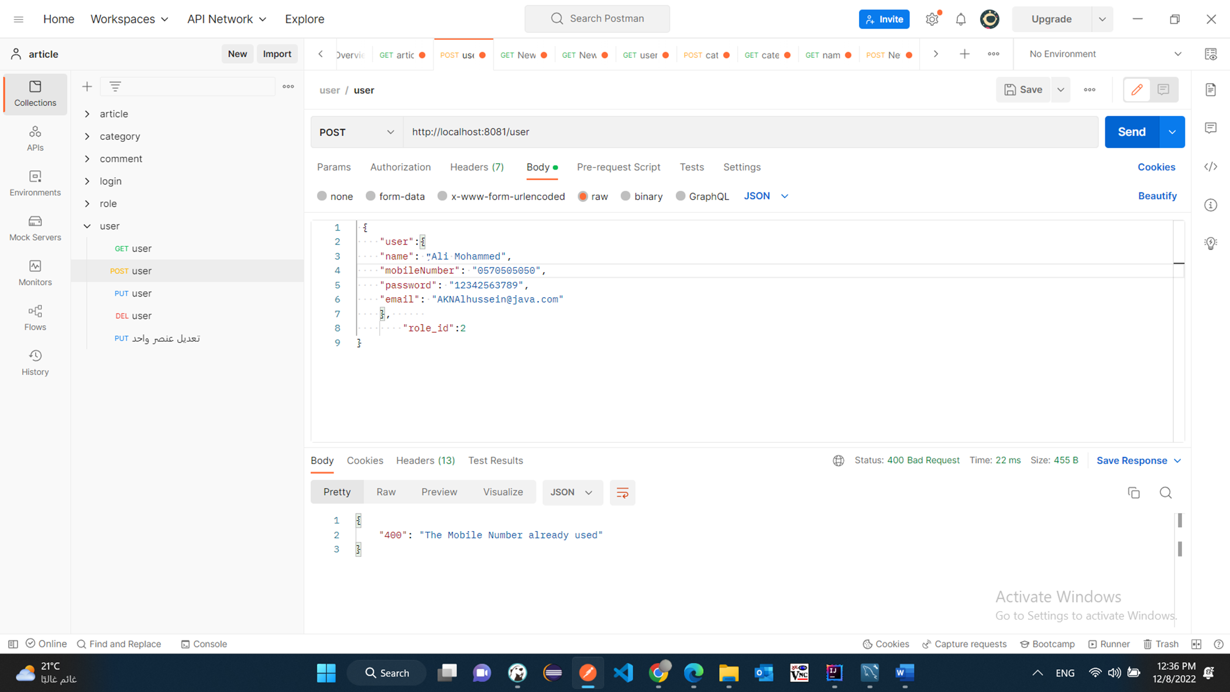1230x692 pixels.
Task: Click the Send button
Action: coord(1132,132)
